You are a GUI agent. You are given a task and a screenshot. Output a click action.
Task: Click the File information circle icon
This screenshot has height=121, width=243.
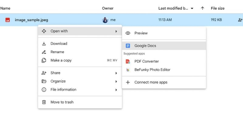point(44,90)
